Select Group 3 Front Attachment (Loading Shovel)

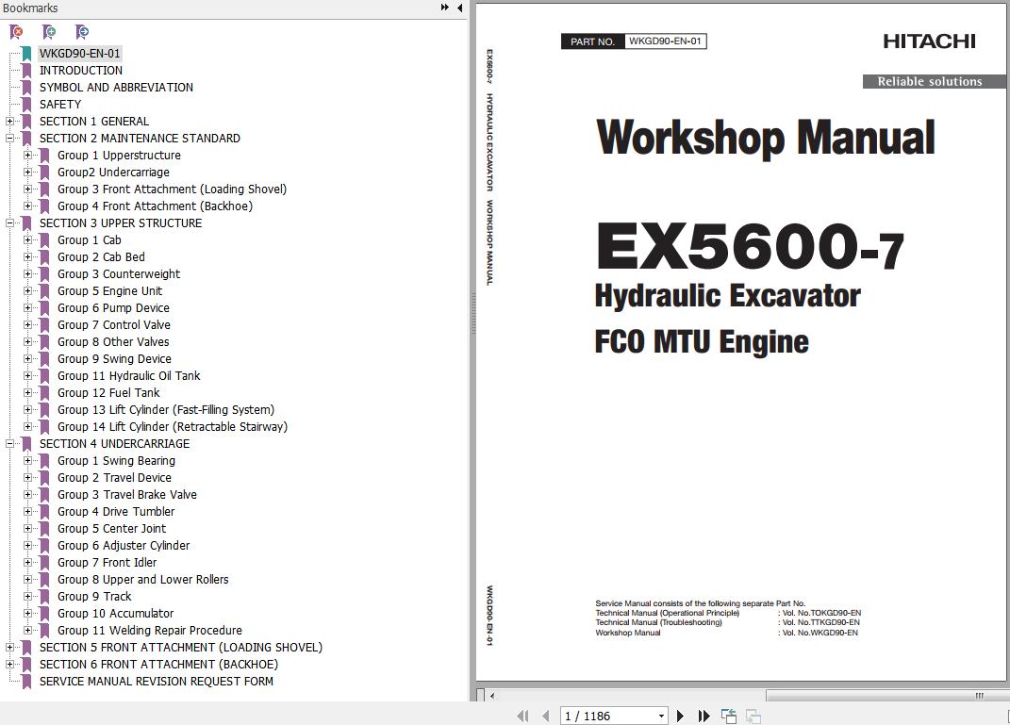[172, 189]
